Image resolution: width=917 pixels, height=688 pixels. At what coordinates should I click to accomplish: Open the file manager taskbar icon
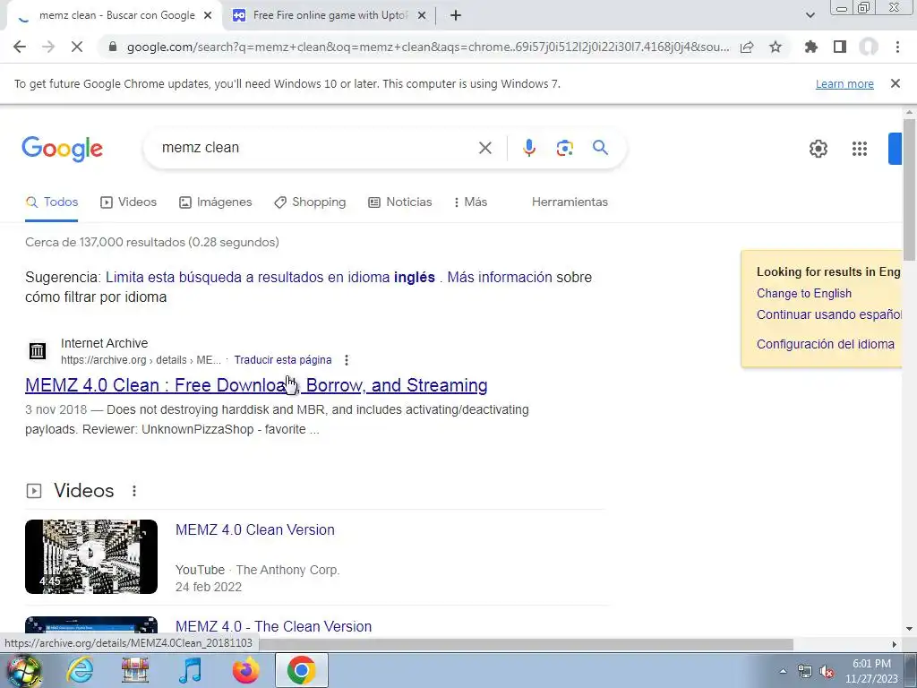pos(135,670)
